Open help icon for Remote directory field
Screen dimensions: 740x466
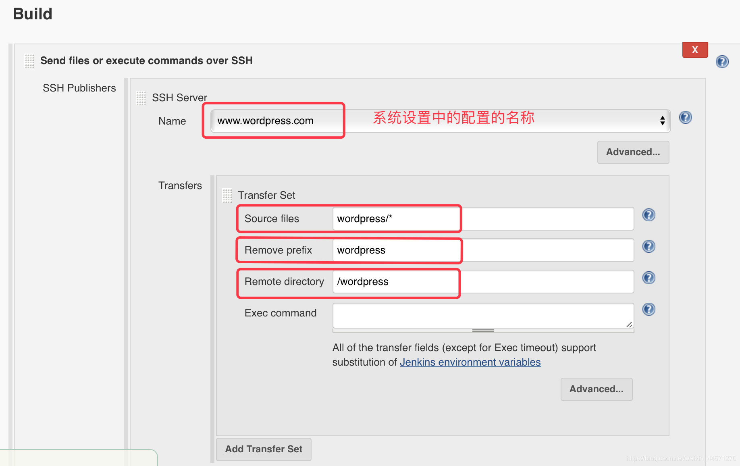tap(649, 278)
